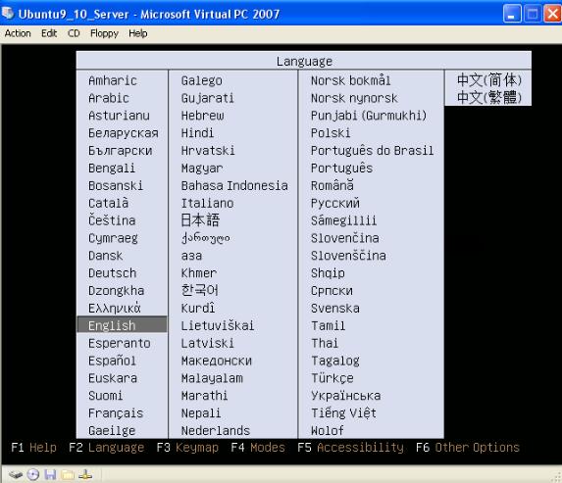Select Norsk nynorsk
Screen dimensions: 562x483
(354, 99)
